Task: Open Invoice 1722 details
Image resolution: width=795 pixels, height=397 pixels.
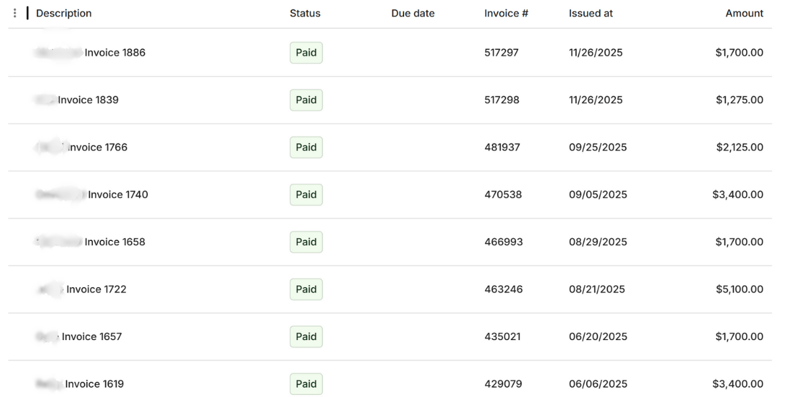Action: click(96, 289)
